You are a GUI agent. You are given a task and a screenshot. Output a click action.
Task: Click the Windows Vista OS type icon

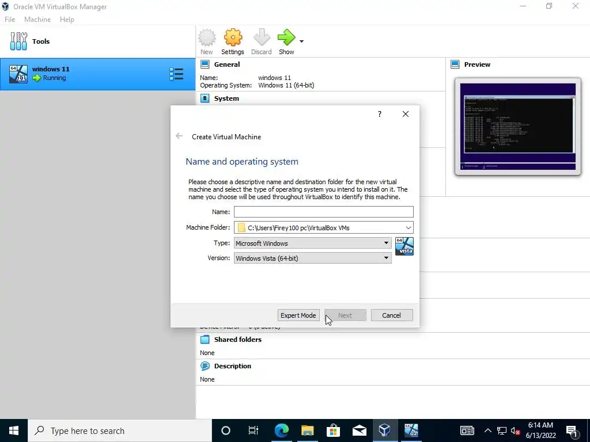pyautogui.click(x=404, y=246)
